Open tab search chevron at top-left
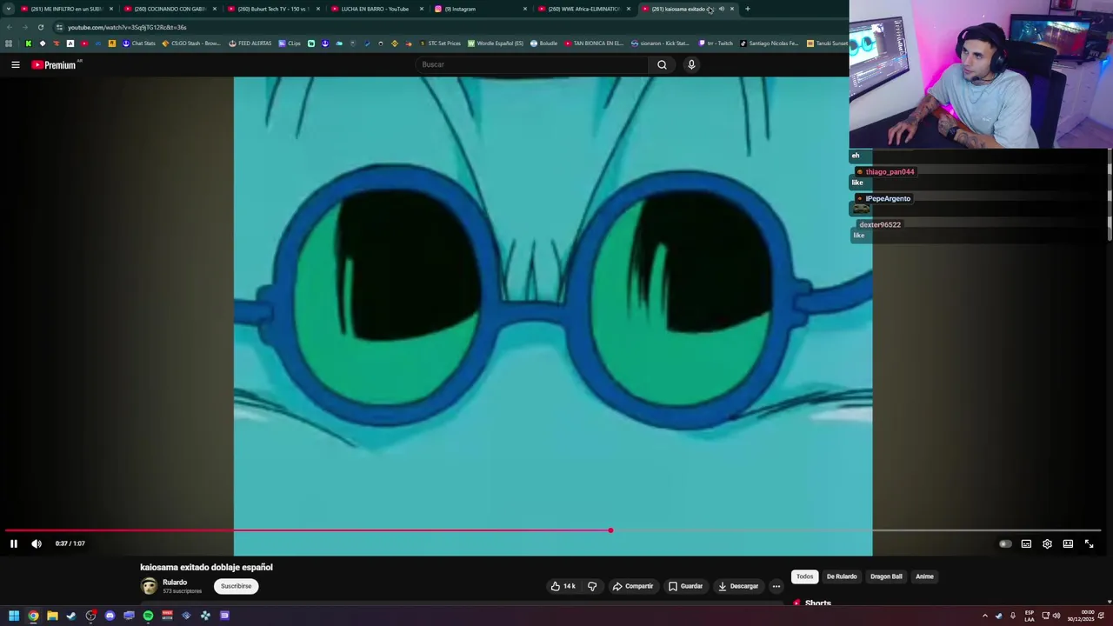 [x=8, y=9]
